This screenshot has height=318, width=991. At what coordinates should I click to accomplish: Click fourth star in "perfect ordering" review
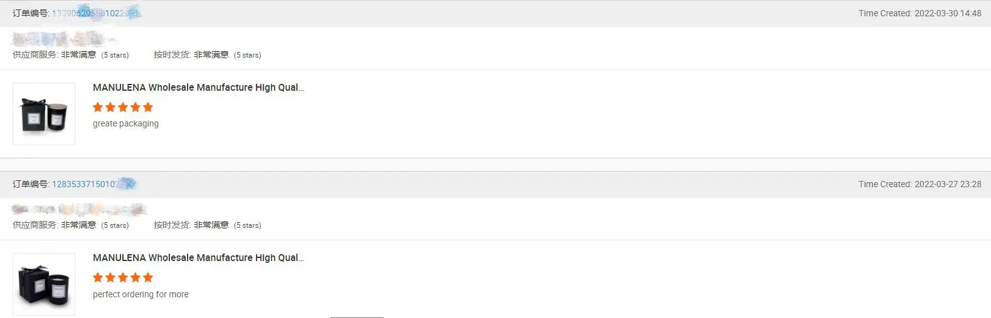point(135,277)
